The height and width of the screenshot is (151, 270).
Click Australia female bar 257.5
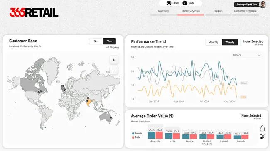tap(152, 135)
